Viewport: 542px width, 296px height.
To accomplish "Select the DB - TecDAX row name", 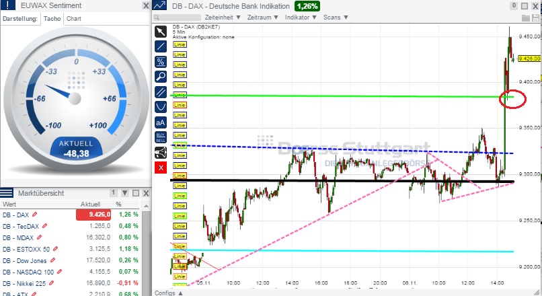I will 21,226.
